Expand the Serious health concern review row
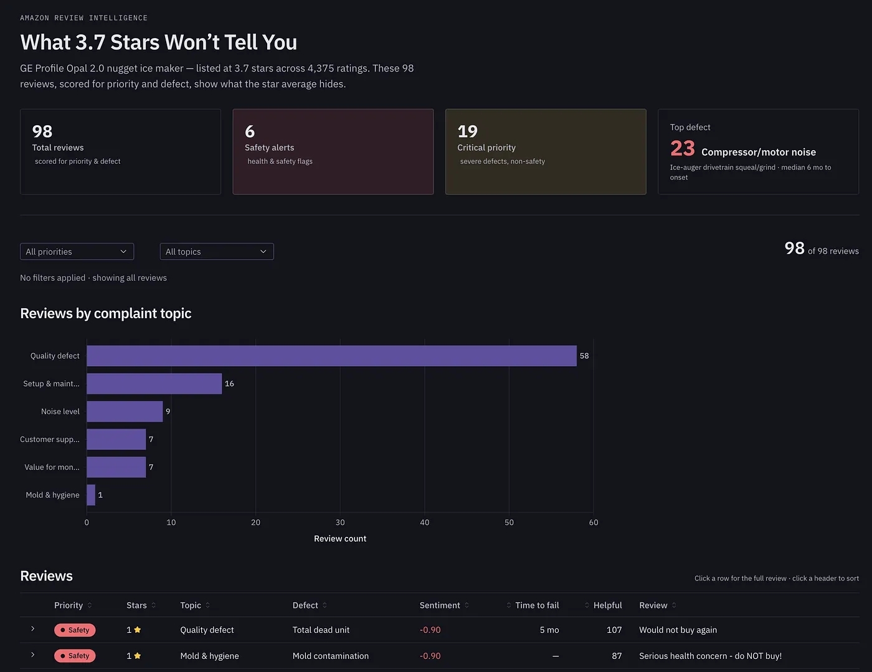This screenshot has height=672, width=872. (32, 655)
